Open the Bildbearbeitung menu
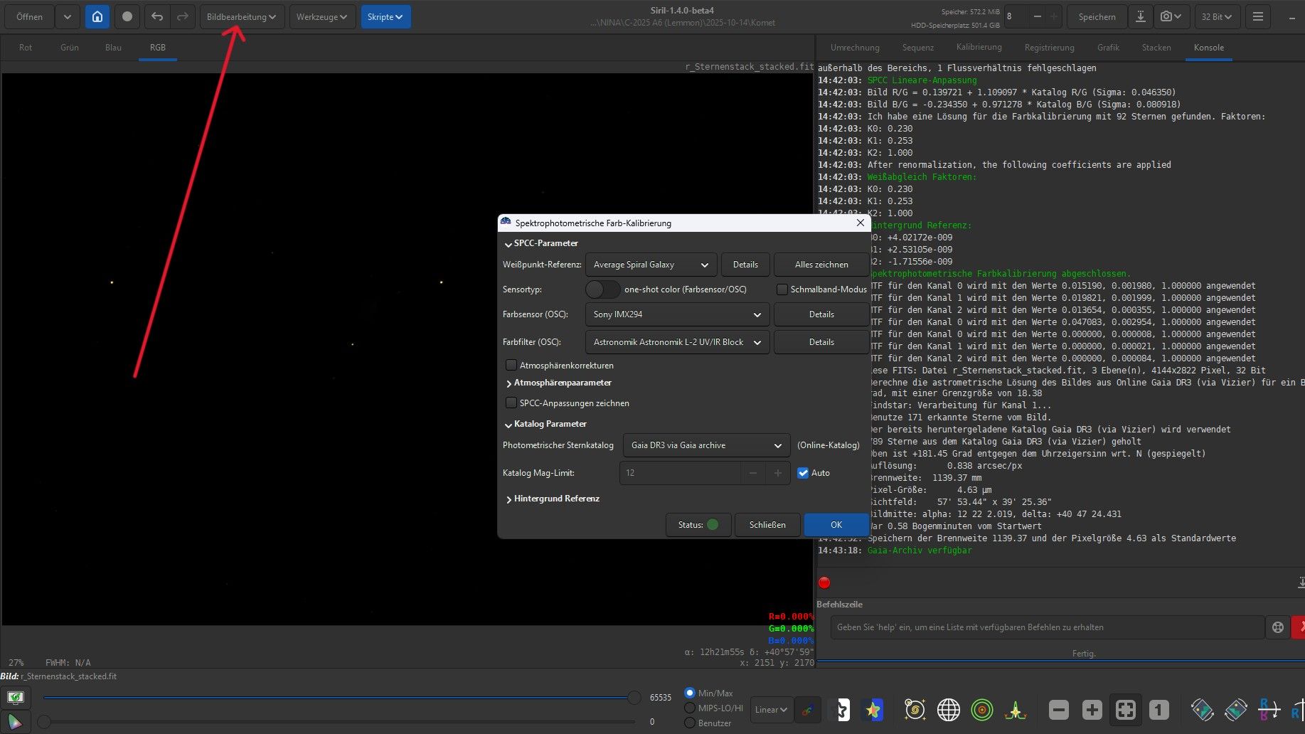The image size is (1305, 734). point(241,16)
